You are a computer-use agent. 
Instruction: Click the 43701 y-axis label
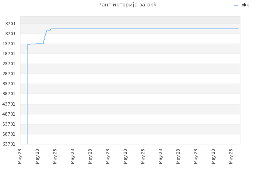coord(9,104)
